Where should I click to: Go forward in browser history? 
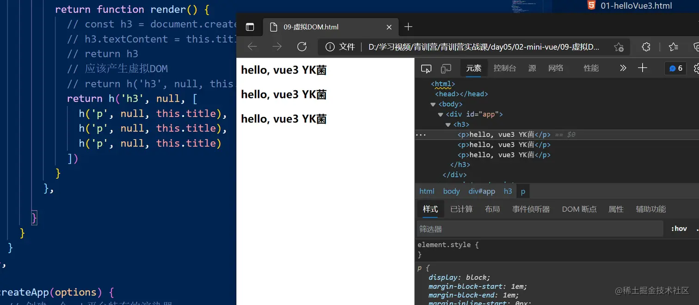(x=277, y=46)
